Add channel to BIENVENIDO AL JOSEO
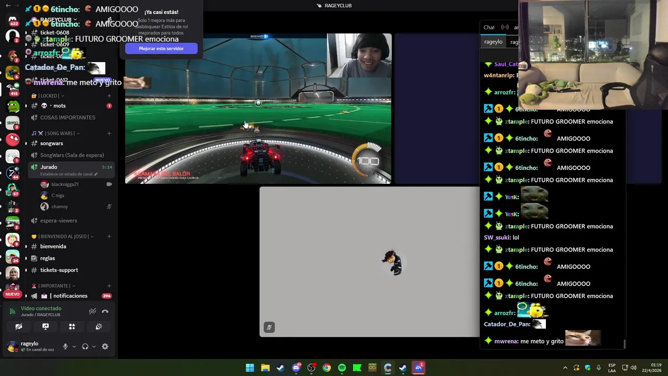668x376 pixels. tap(109, 237)
